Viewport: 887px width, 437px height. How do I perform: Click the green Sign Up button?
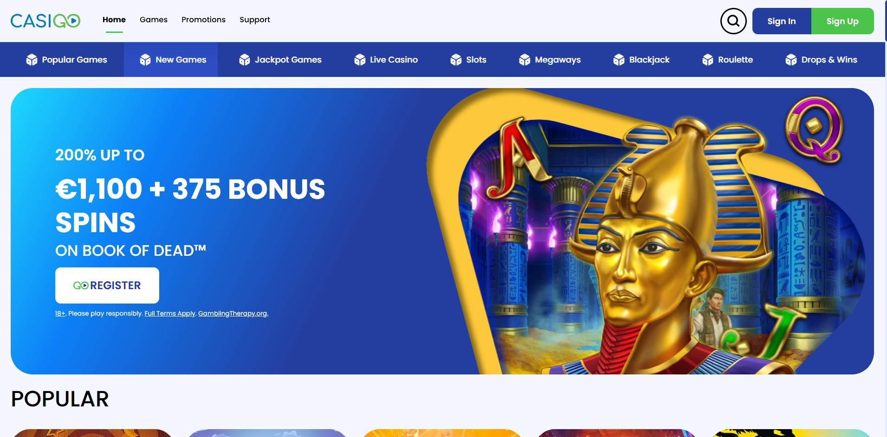[x=842, y=21]
